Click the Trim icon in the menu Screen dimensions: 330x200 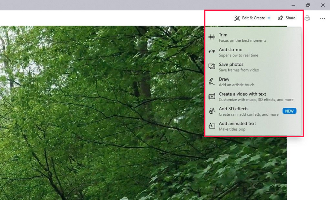click(212, 37)
